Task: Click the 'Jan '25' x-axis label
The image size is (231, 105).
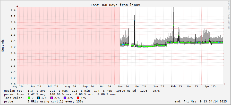Action: pos(159,87)
